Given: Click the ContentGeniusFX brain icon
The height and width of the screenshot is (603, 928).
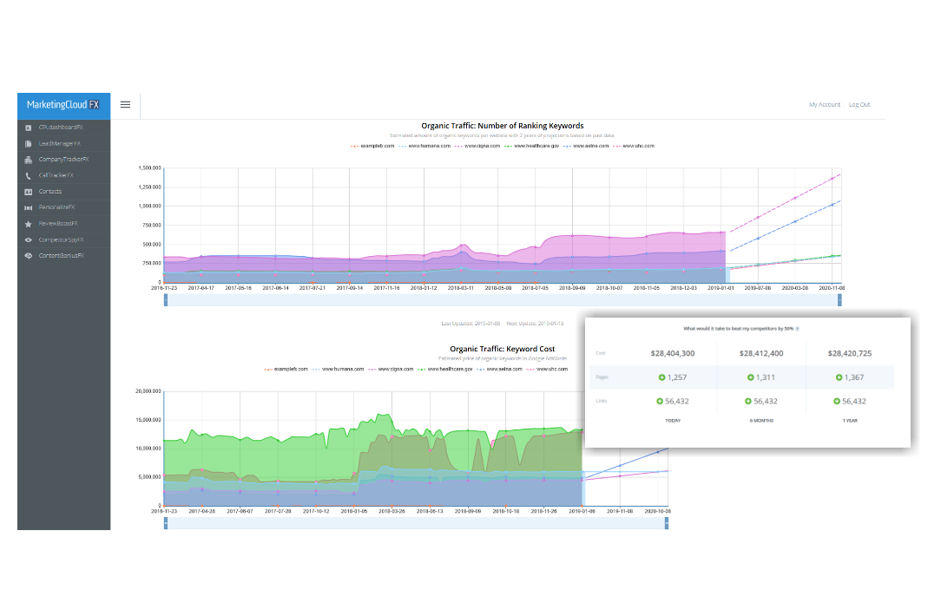Looking at the screenshot, I should 28,256.
